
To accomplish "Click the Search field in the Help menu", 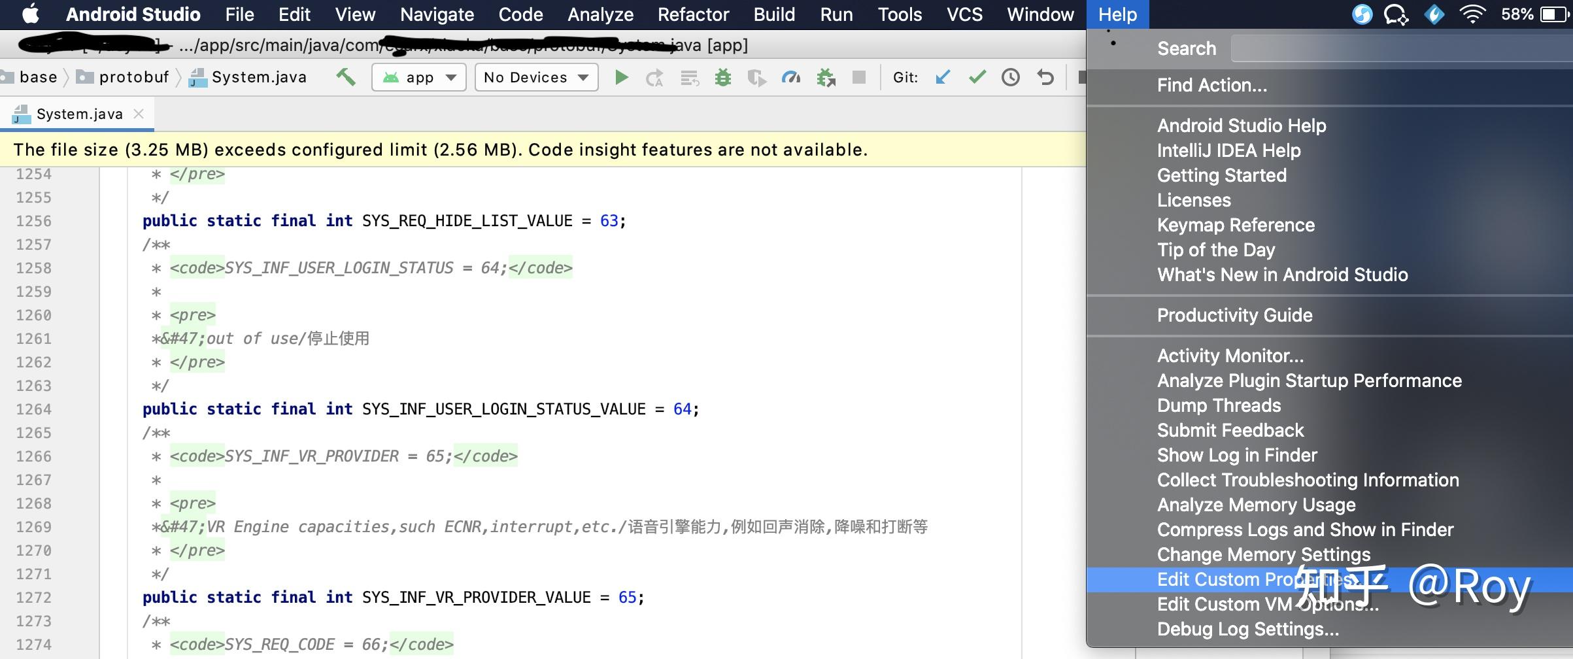I will tap(1399, 48).
